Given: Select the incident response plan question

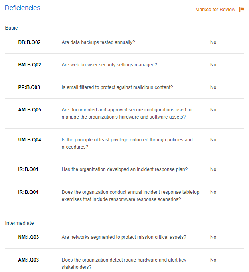Looking at the screenshot, I should coord(125,169).
